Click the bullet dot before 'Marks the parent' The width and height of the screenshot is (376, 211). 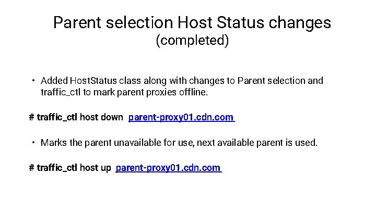click(x=32, y=142)
